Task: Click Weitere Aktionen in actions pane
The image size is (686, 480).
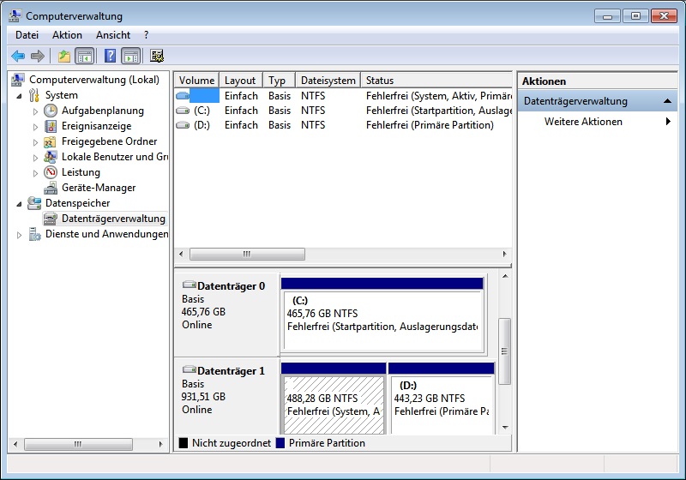Action: click(583, 122)
